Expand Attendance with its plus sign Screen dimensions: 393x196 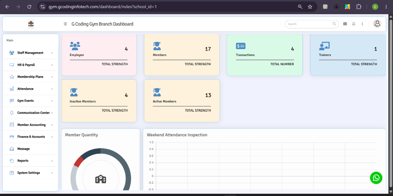52,89
